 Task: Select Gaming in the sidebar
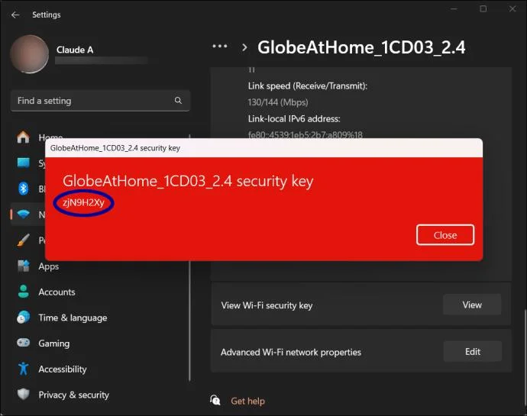pos(53,343)
